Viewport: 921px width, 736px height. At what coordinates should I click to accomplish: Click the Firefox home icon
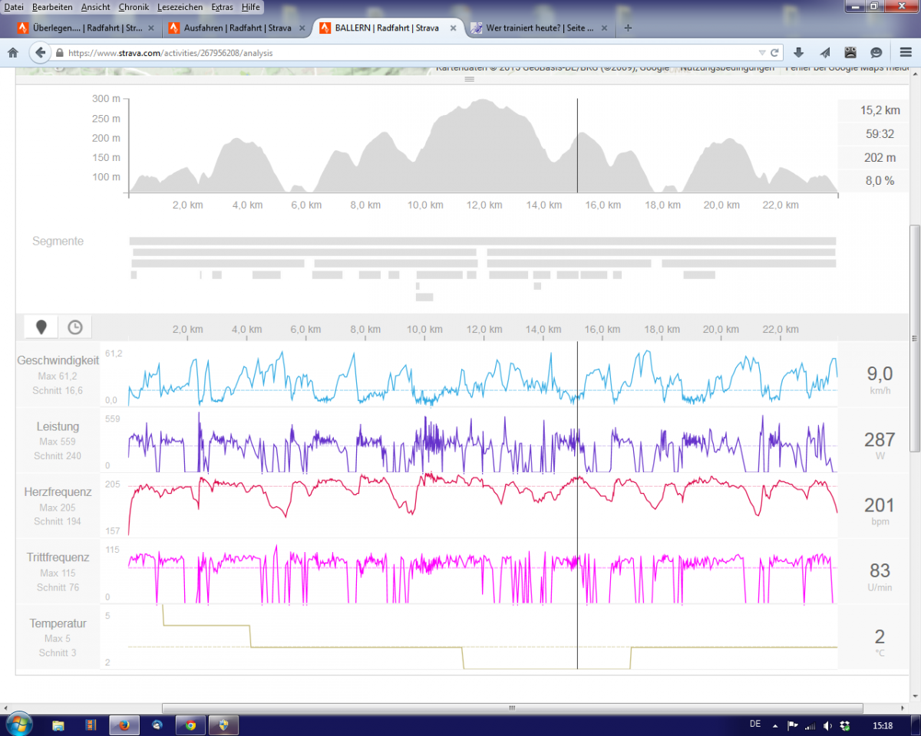click(x=12, y=53)
